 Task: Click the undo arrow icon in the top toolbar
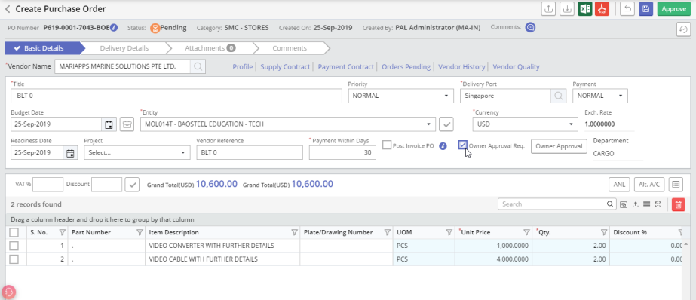627,9
